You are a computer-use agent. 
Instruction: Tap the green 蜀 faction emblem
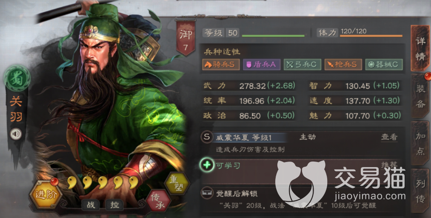click(17, 78)
